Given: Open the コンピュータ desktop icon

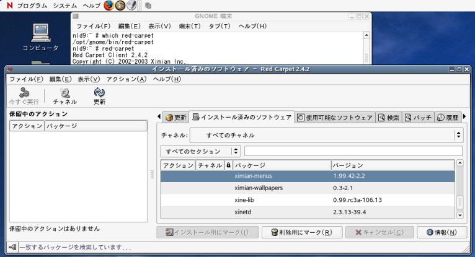Looking at the screenshot, I should point(40,37).
